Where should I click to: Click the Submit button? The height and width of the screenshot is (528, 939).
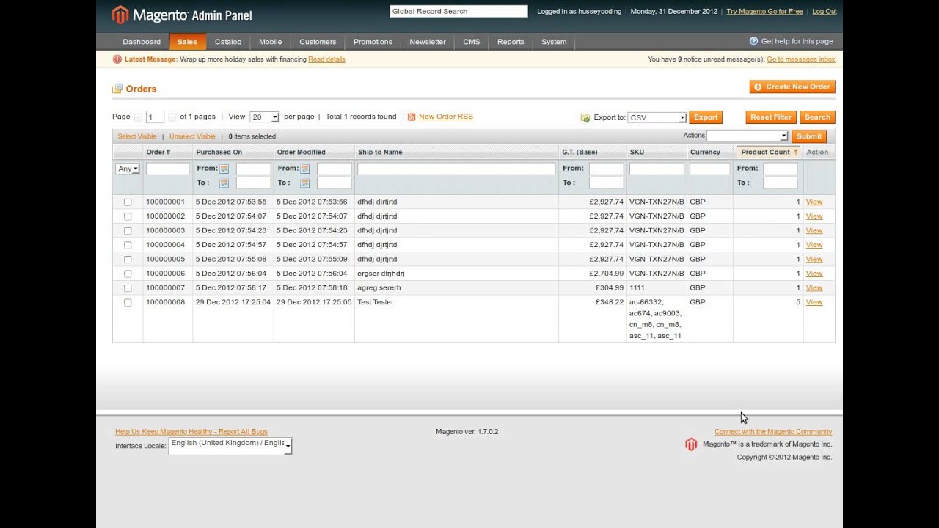(809, 136)
